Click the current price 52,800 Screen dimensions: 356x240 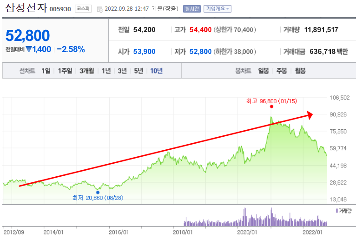(x=27, y=36)
